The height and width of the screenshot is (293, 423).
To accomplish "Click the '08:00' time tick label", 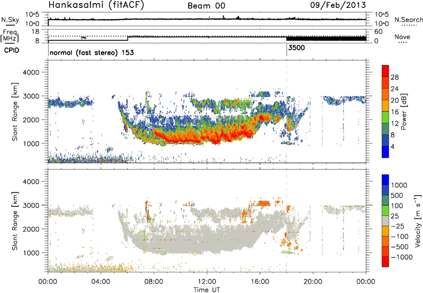I will pyautogui.click(x=154, y=282).
